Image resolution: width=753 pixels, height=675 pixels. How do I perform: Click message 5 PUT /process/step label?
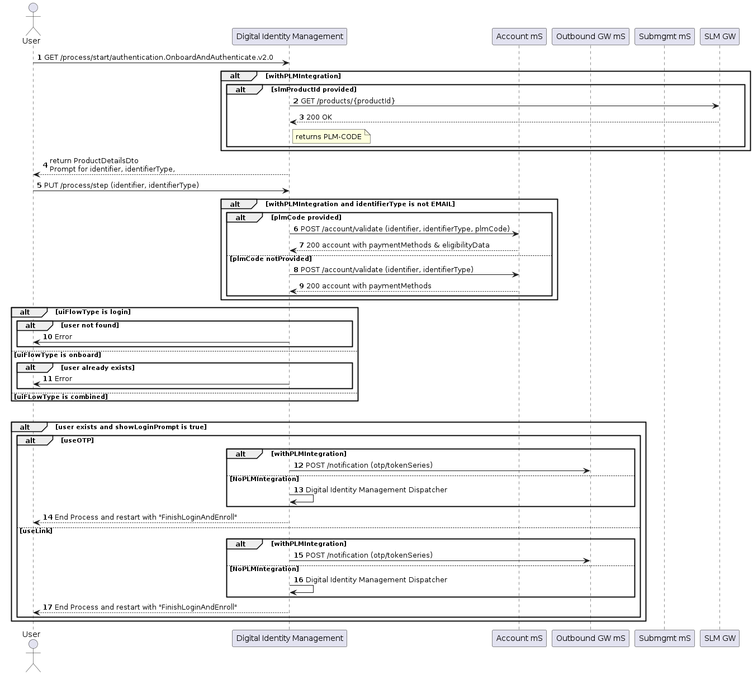(x=117, y=185)
